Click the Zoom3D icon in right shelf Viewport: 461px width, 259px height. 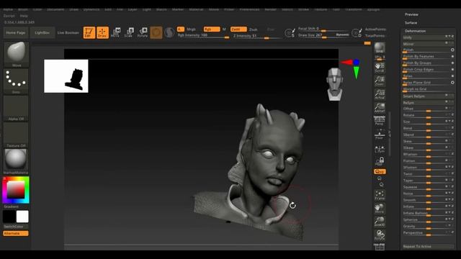(380, 222)
